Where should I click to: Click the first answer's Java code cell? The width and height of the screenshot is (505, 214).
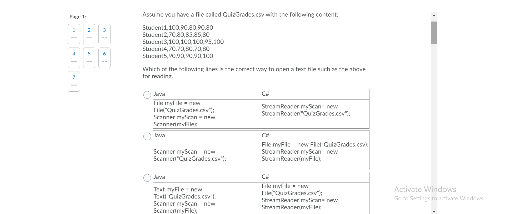(207, 114)
